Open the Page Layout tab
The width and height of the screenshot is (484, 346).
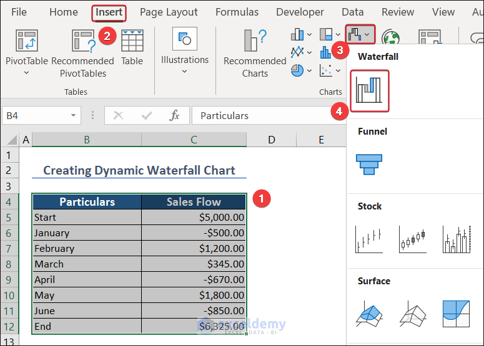coord(169,12)
